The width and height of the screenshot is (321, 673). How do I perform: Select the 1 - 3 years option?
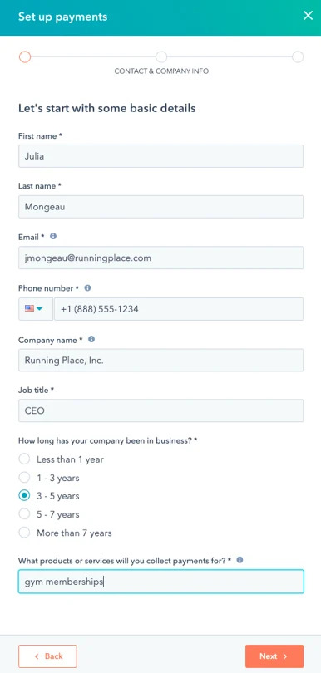pyautogui.click(x=24, y=478)
